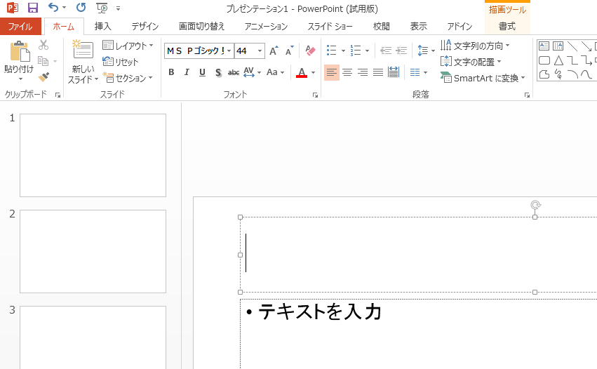
Task: Click the Redo/Repeat icon
Action: (x=81, y=7)
